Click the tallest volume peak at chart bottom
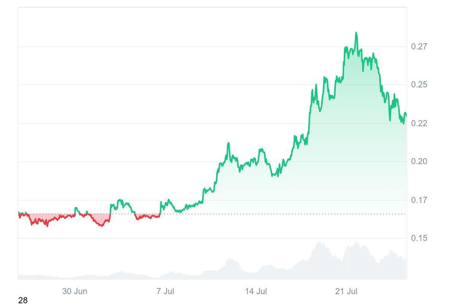 coord(320,242)
